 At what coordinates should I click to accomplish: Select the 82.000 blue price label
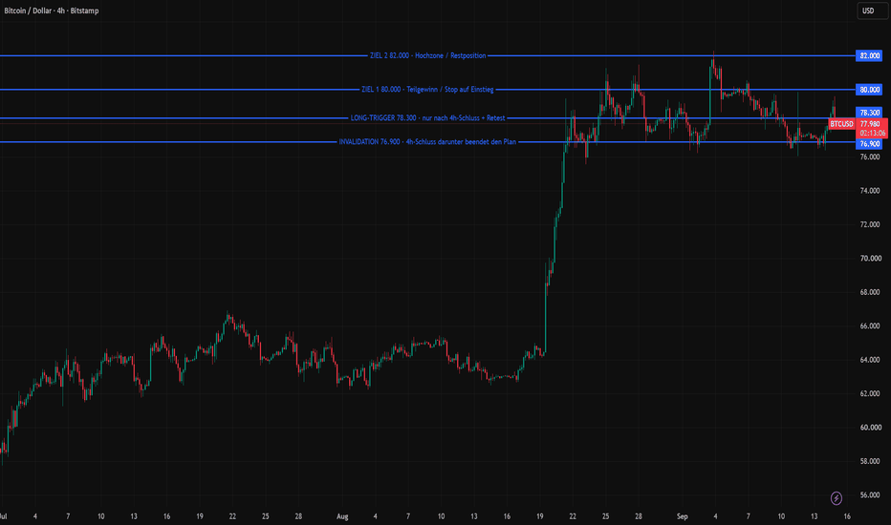click(x=869, y=55)
